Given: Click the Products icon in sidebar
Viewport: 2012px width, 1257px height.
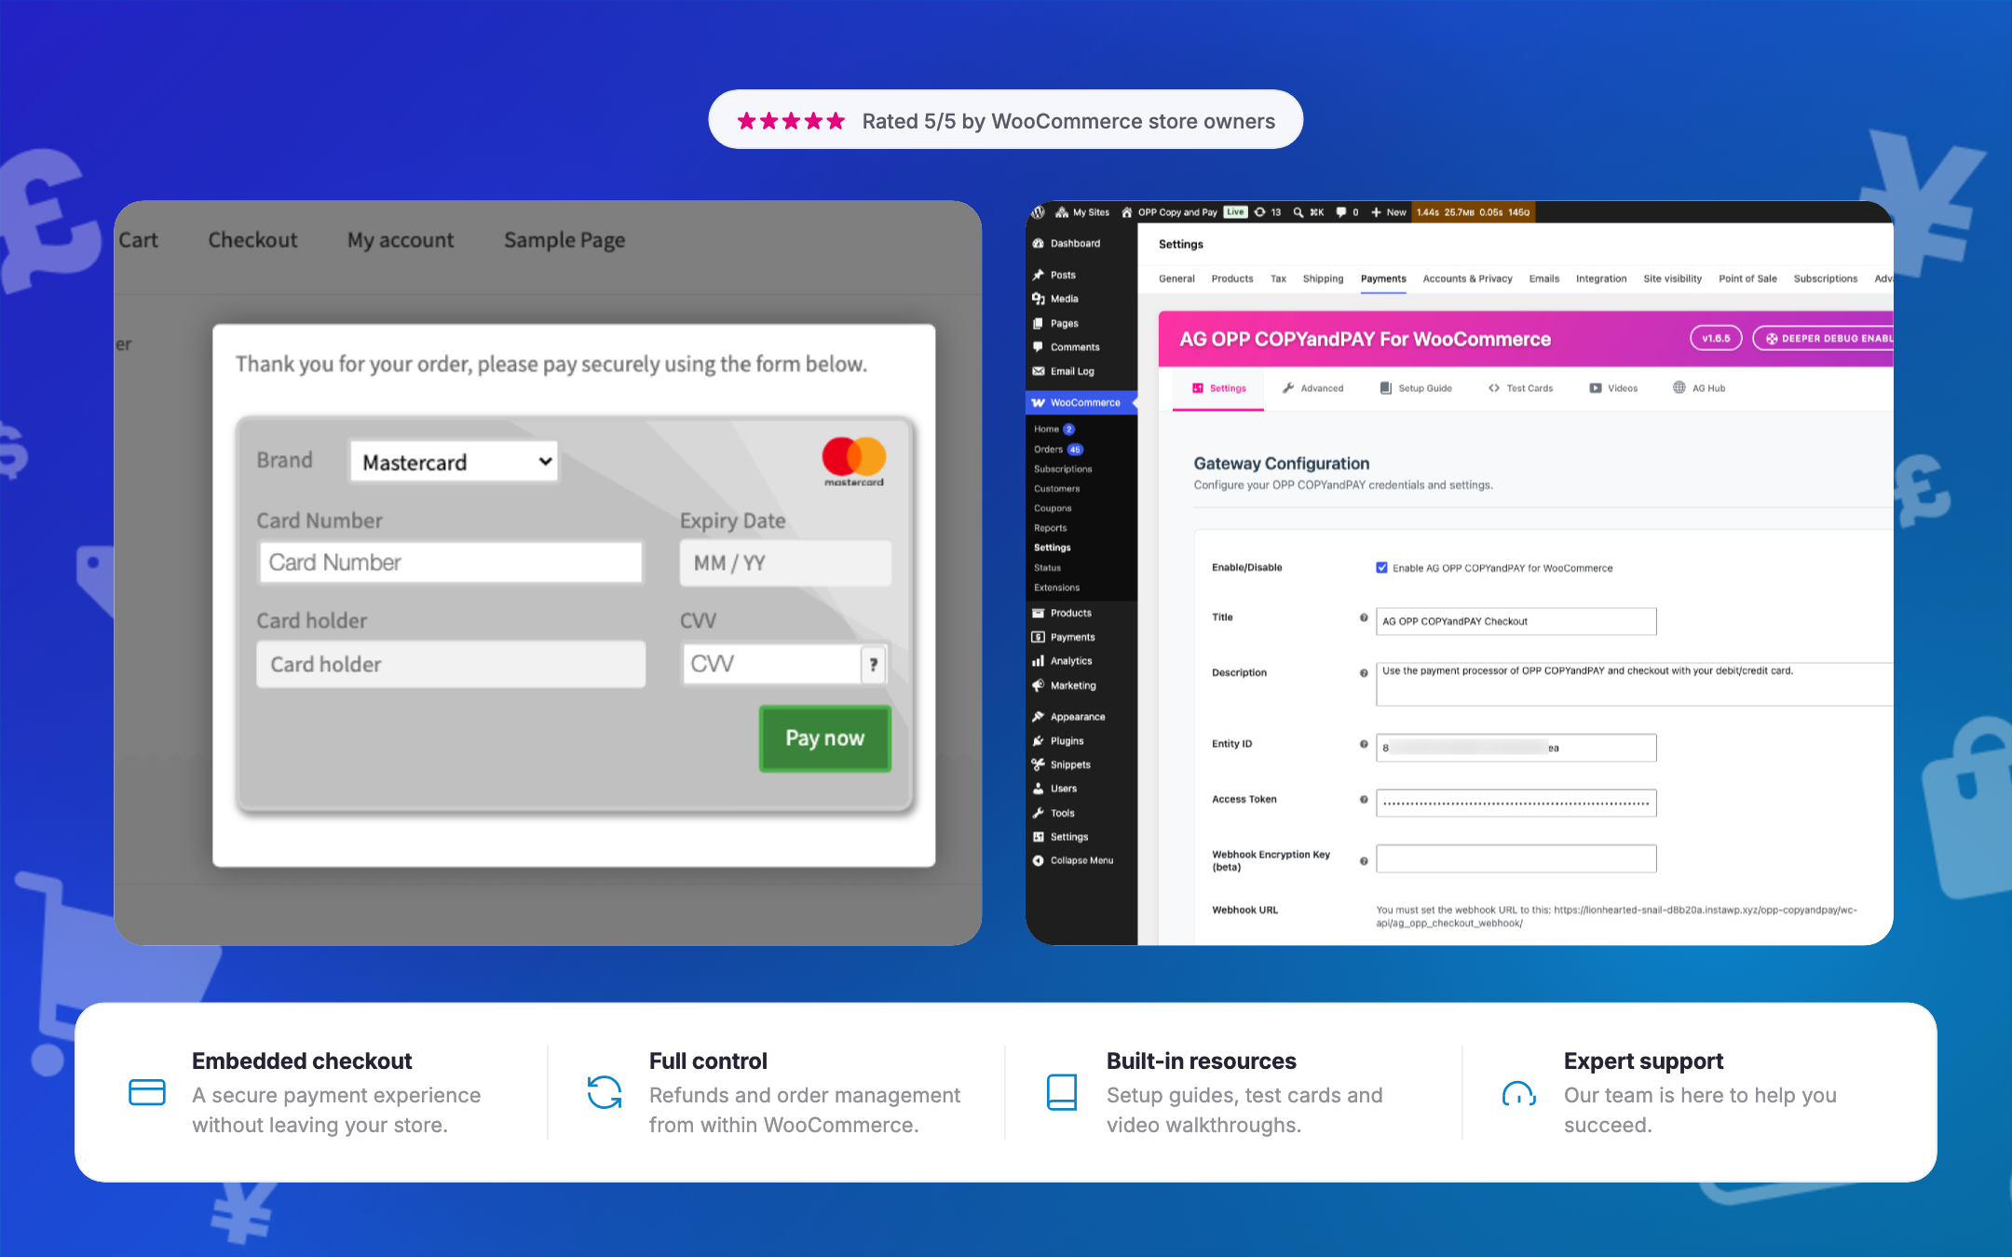Looking at the screenshot, I should coord(1039,613).
